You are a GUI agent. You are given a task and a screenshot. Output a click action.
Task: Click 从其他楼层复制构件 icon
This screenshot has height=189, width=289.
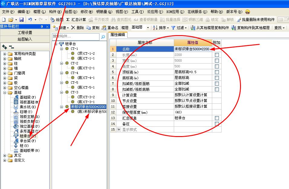(x=193, y=28)
